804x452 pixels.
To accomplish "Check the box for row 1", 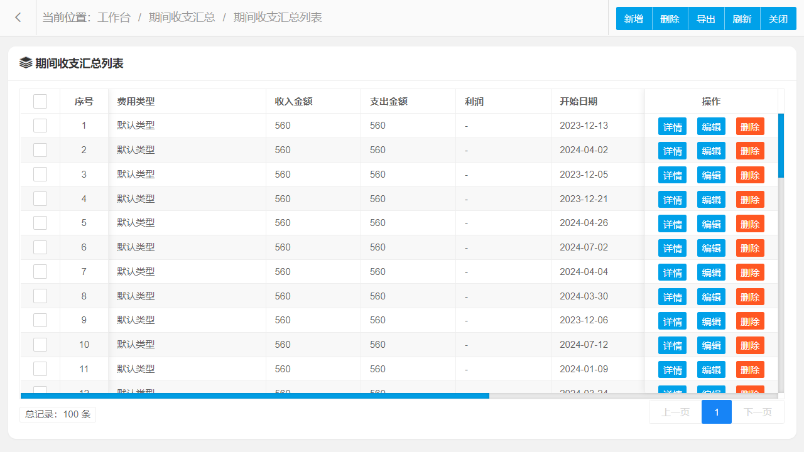I will 40,126.
